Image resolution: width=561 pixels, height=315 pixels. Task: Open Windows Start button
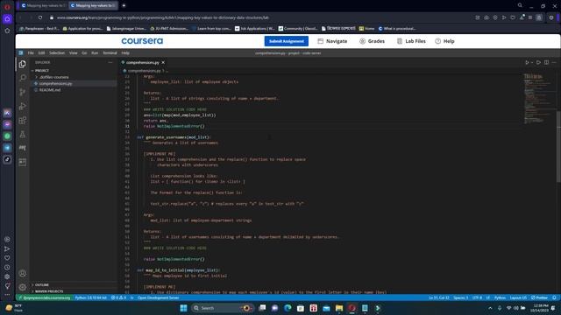click(x=183, y=308)
